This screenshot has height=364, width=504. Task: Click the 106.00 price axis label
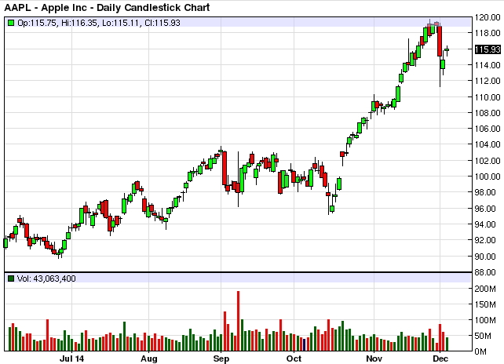pos(488,129)
